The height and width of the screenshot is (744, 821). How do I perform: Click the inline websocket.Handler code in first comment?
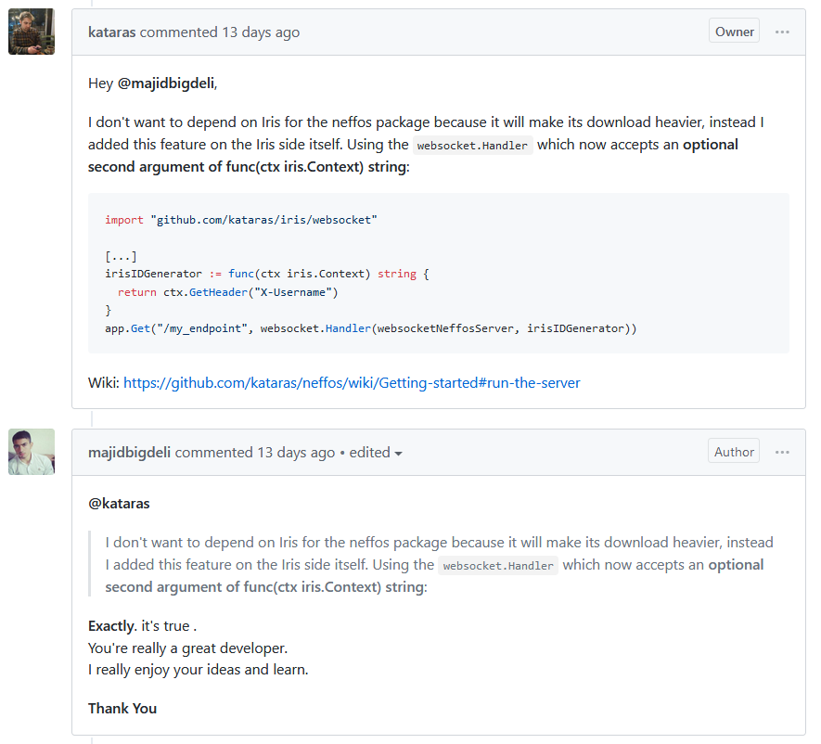tap(473, 146)
